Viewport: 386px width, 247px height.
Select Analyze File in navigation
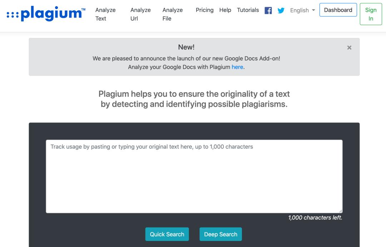tap(173, 14)
